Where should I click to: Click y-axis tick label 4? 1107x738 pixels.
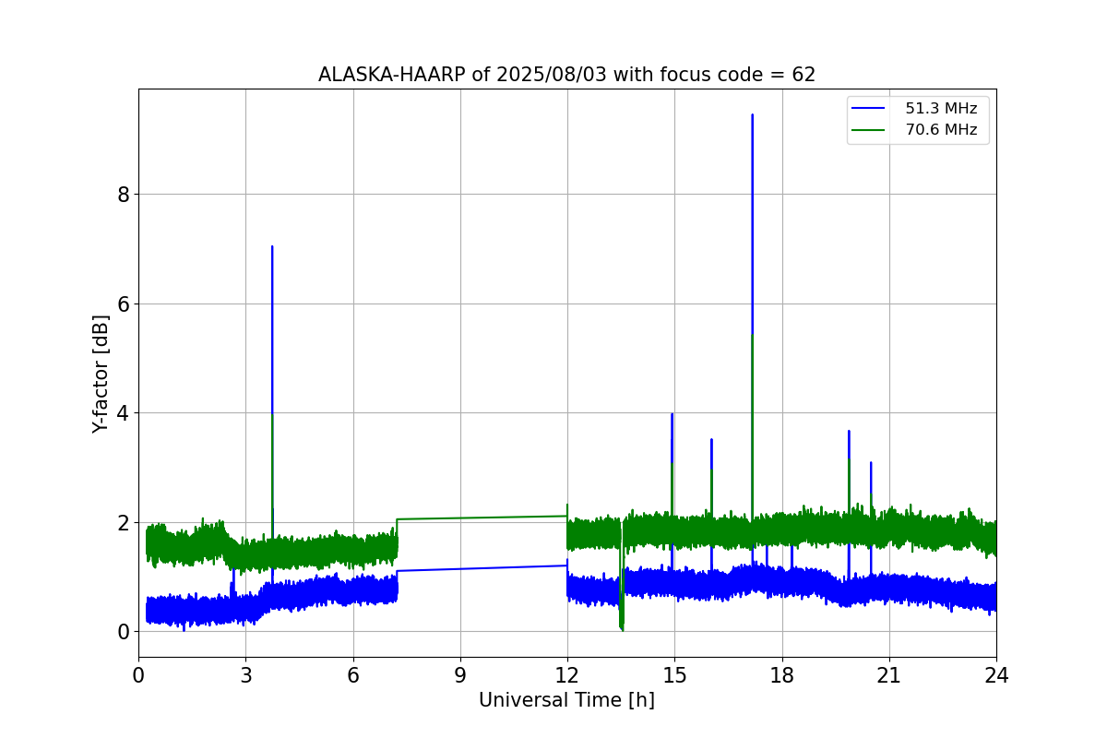click(x=122, y=413)
